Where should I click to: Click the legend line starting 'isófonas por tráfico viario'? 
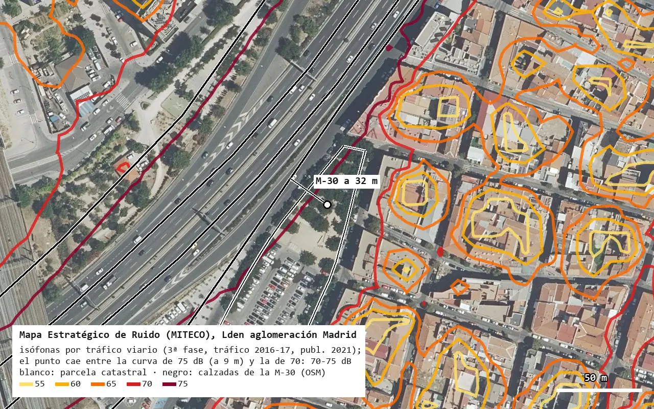[x=190, y=350]
